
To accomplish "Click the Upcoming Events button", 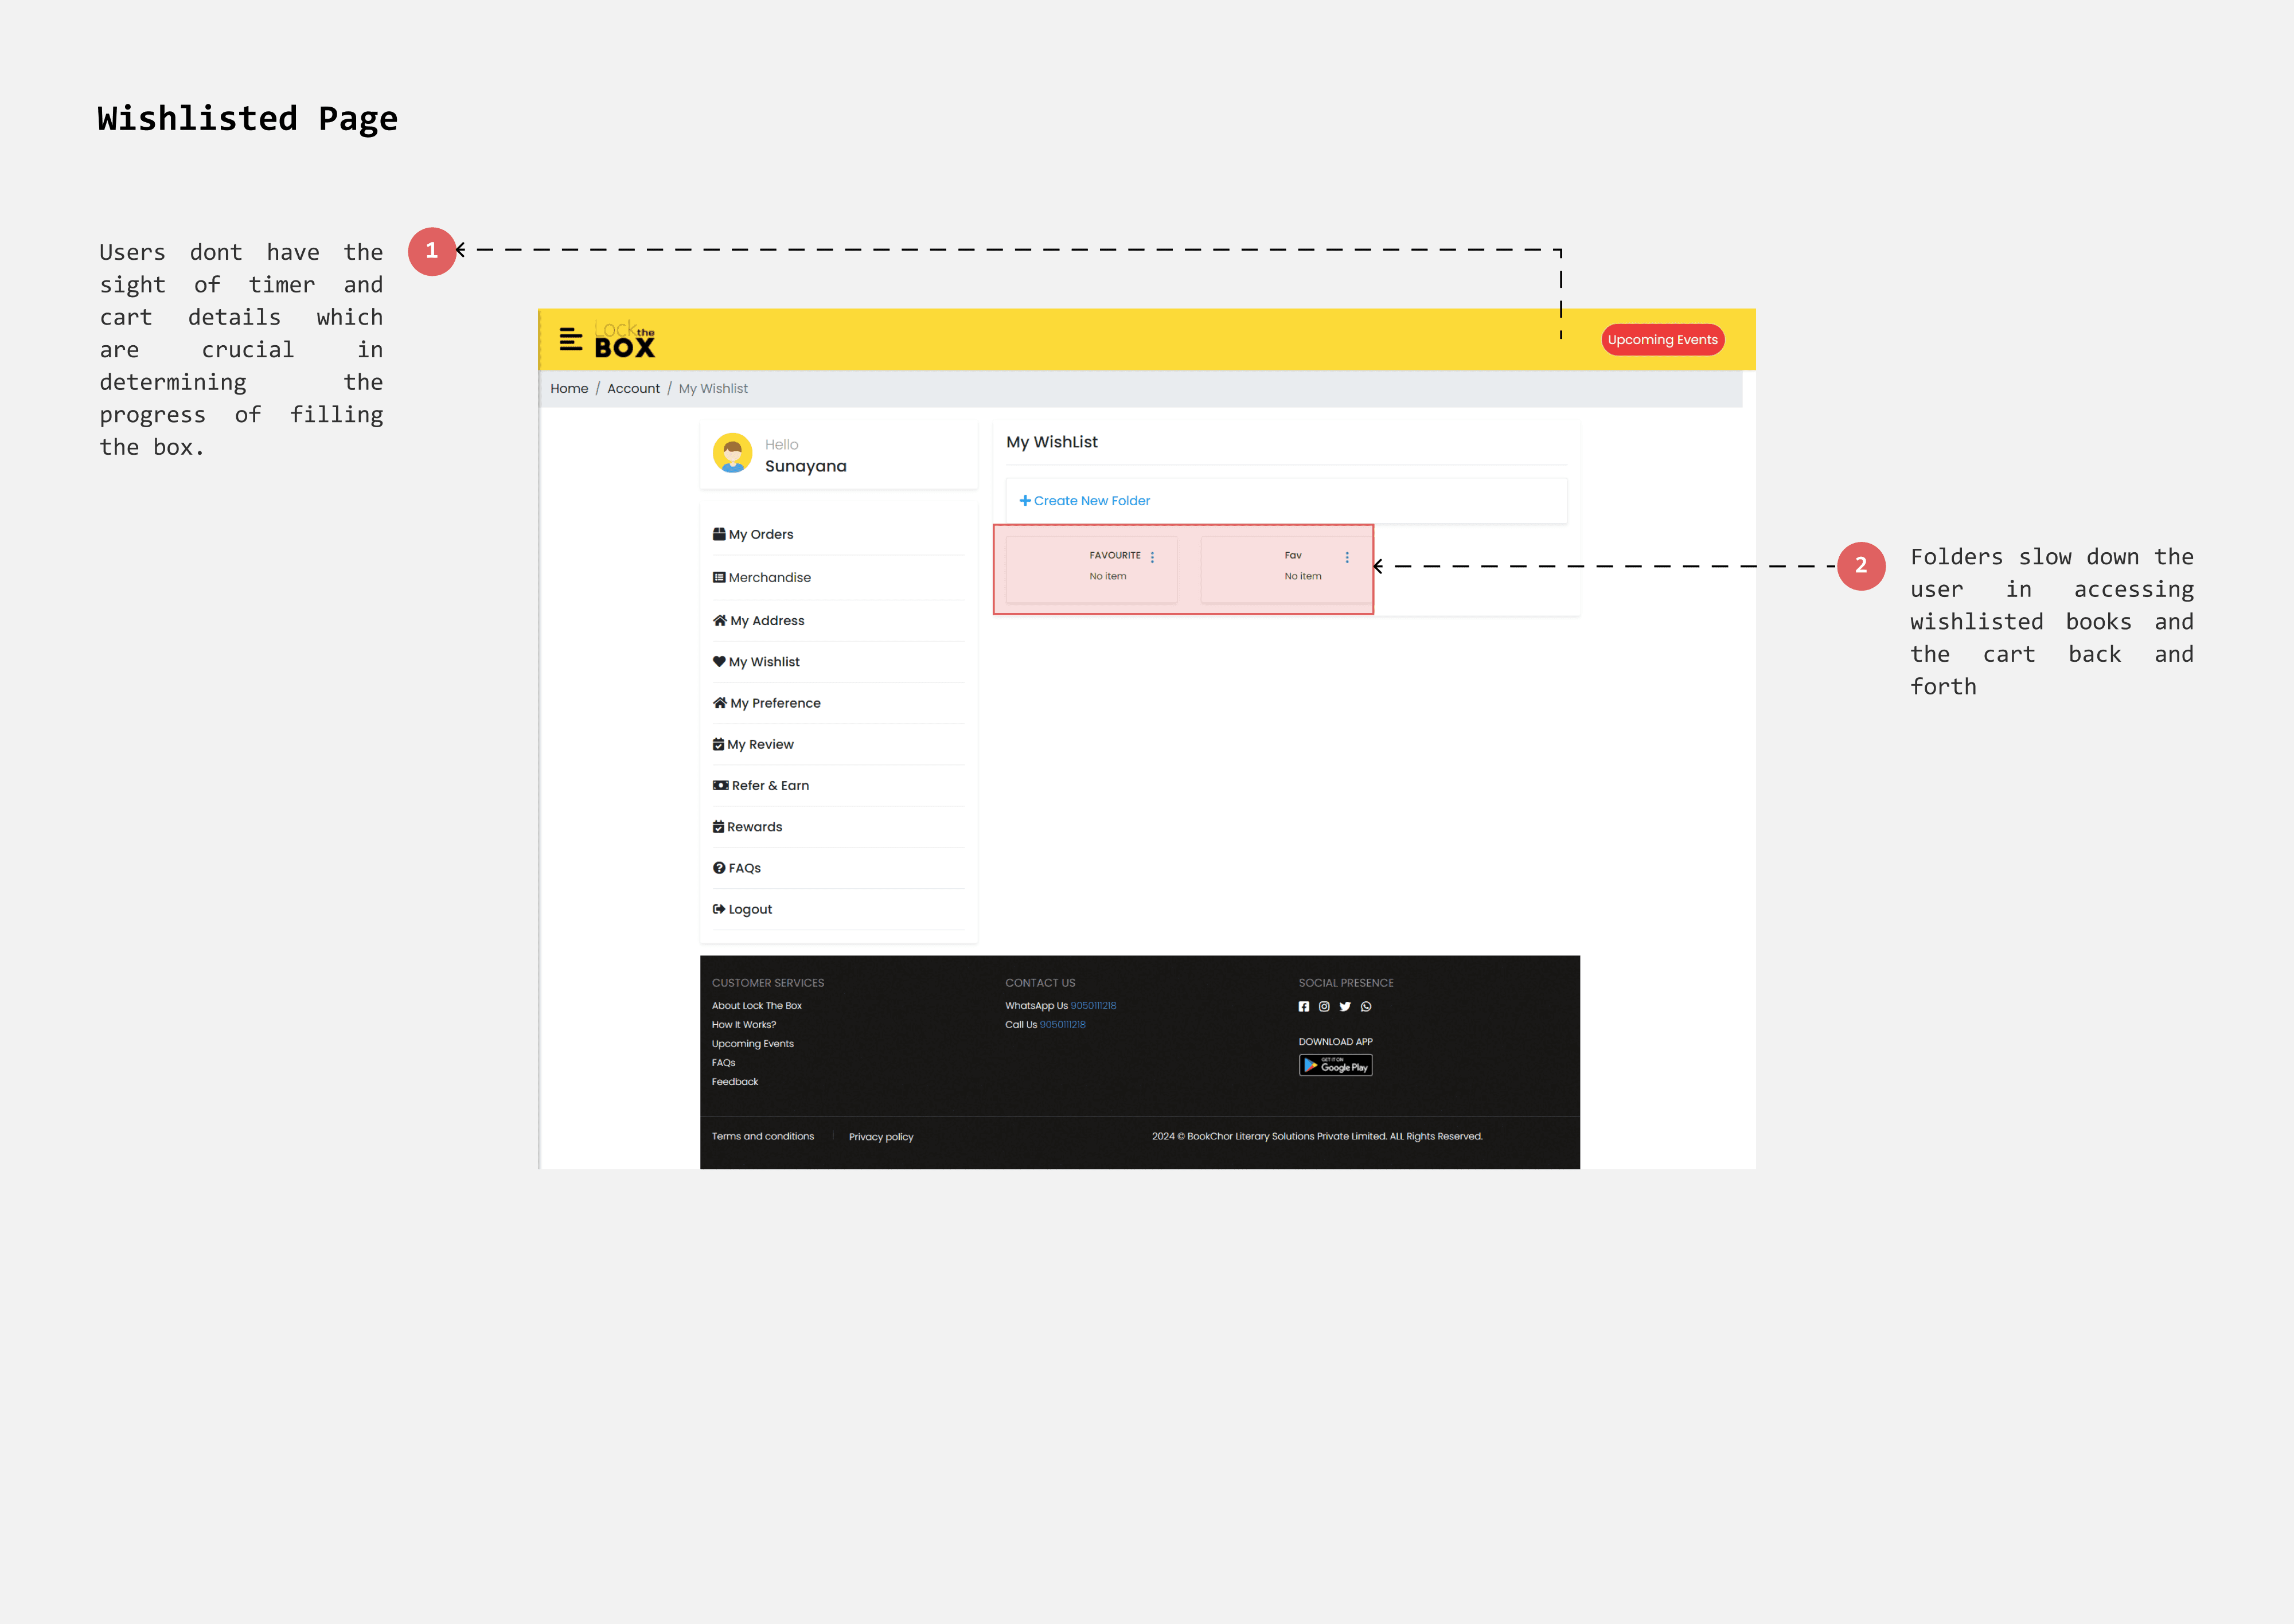I will tap(1662, 340).
